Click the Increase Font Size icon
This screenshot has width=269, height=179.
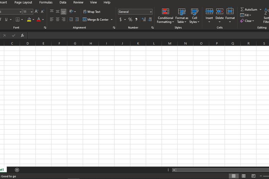(x=36, y=12)
